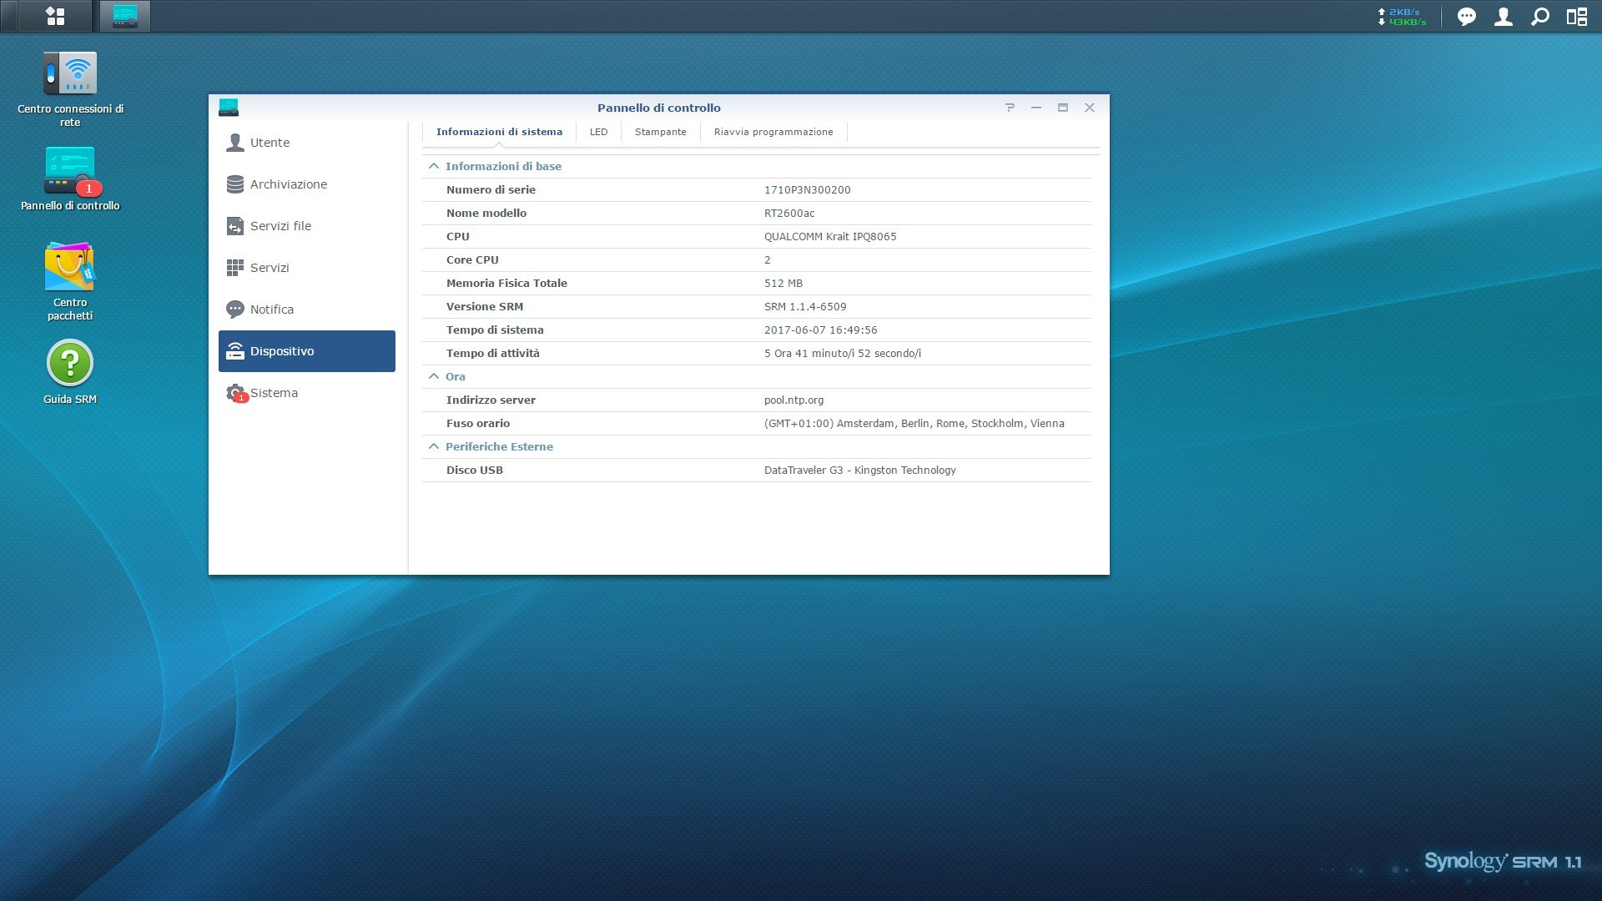1602x901 pixels.
Task: Open Centro connessioni di rete desktop icon
Action: coord(70,73)
